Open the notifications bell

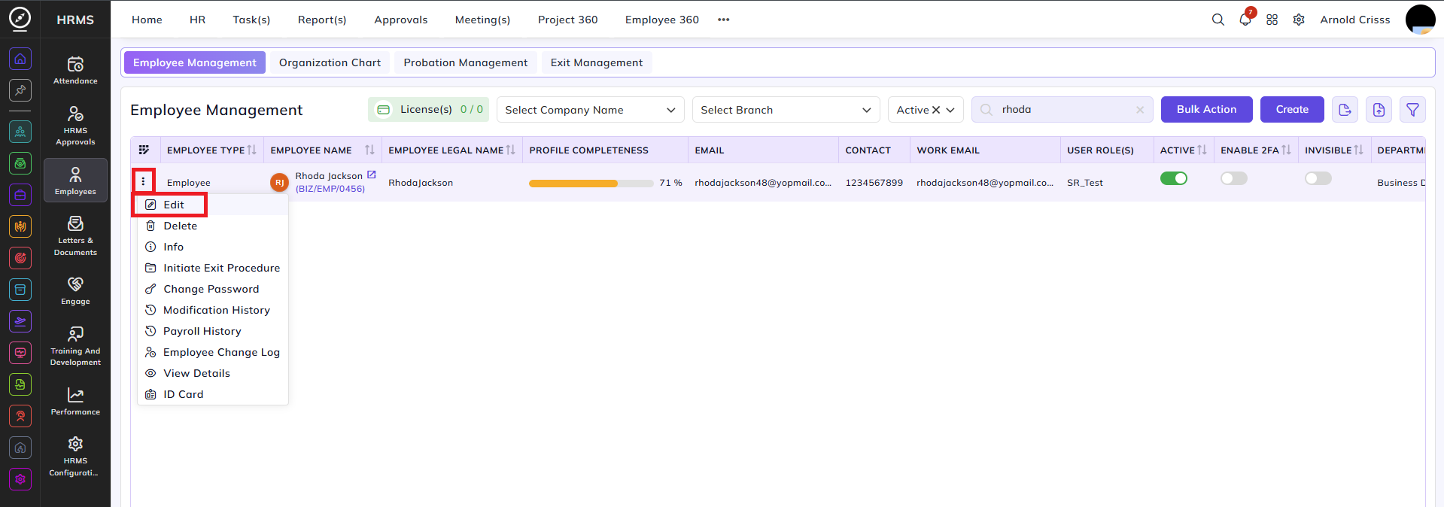click(1245, 20)
